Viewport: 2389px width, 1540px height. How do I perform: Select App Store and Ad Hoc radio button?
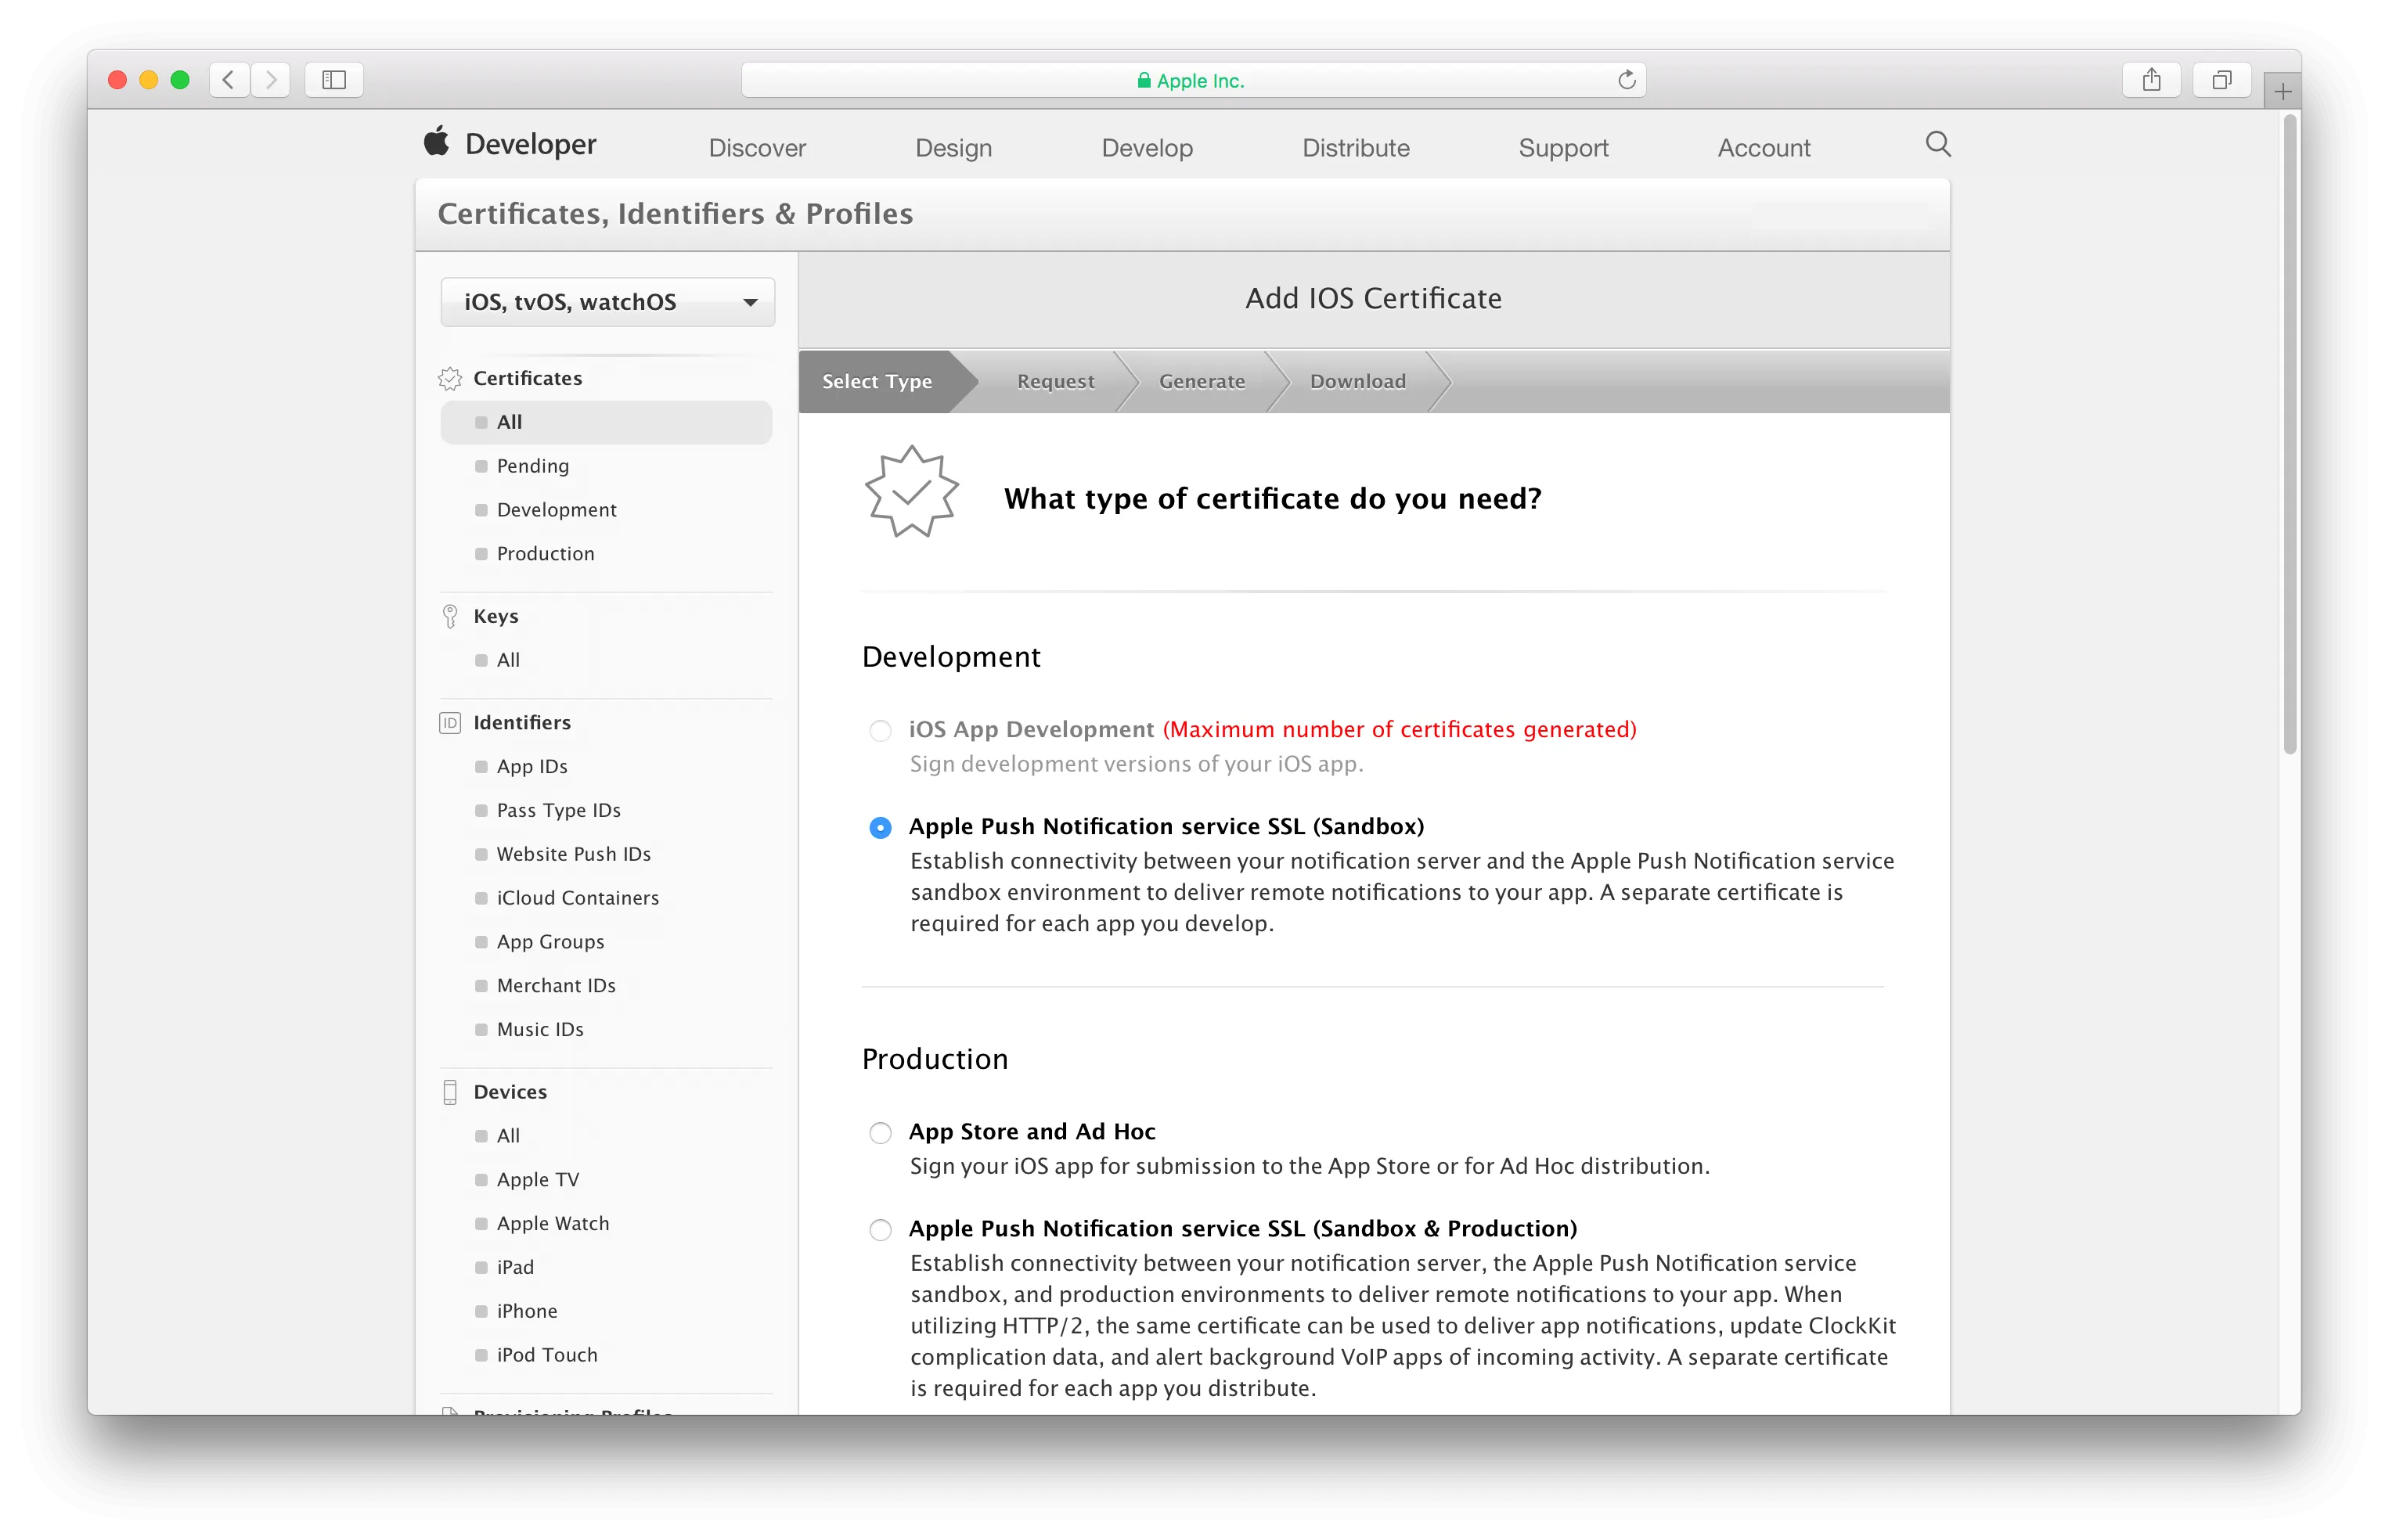pyautogui.click(x=880, y=1133)
